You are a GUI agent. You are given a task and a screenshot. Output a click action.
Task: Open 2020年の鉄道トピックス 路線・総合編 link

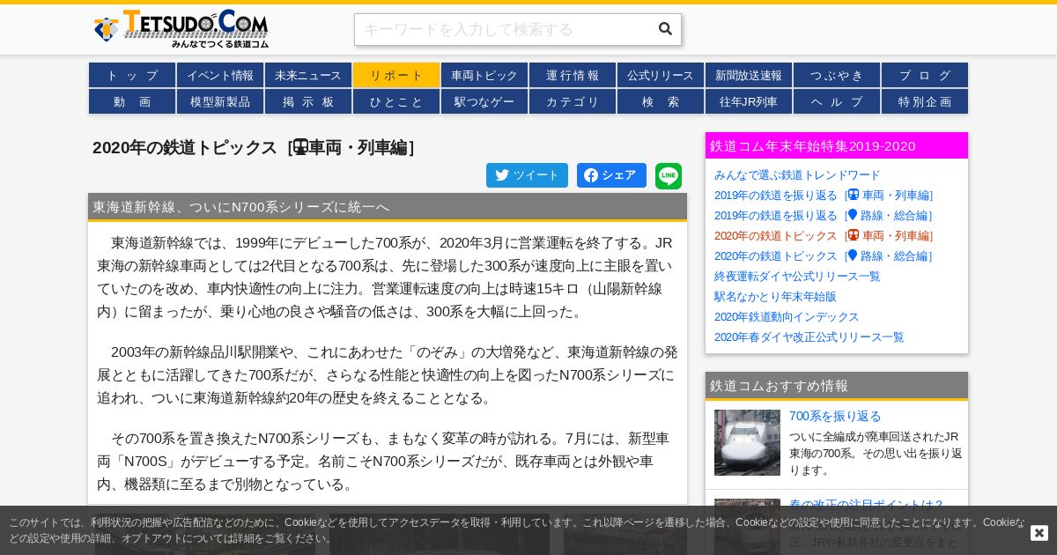[x=824, y=255]
